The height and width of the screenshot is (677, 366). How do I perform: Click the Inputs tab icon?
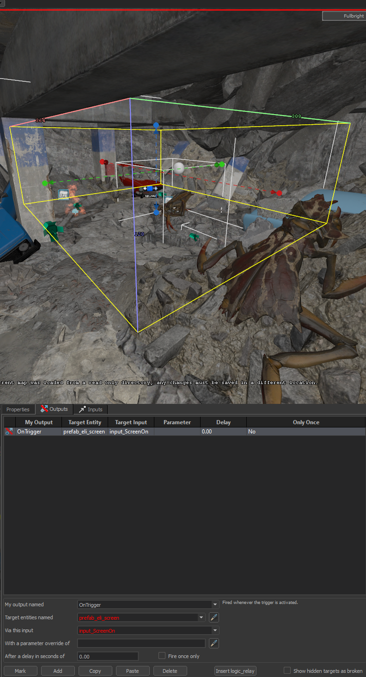point(82,409)
